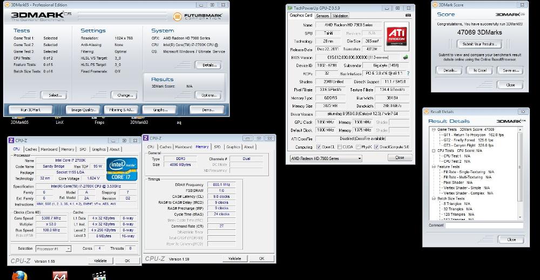Toggle the CUDA checkbox in GPU-Z

[x=340, y=147]
